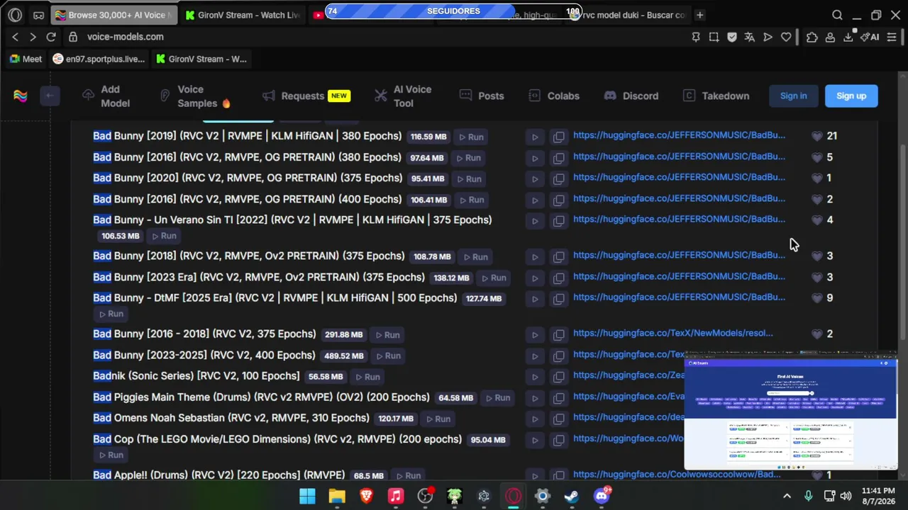Copy link for Un Verano Sin Ti model
This screenshot has width=908, height=510.
(559, 220)
